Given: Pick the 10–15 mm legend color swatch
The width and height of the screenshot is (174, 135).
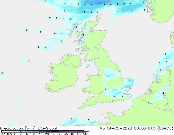Looking at the screenshot, I should [x=37, y=131].
